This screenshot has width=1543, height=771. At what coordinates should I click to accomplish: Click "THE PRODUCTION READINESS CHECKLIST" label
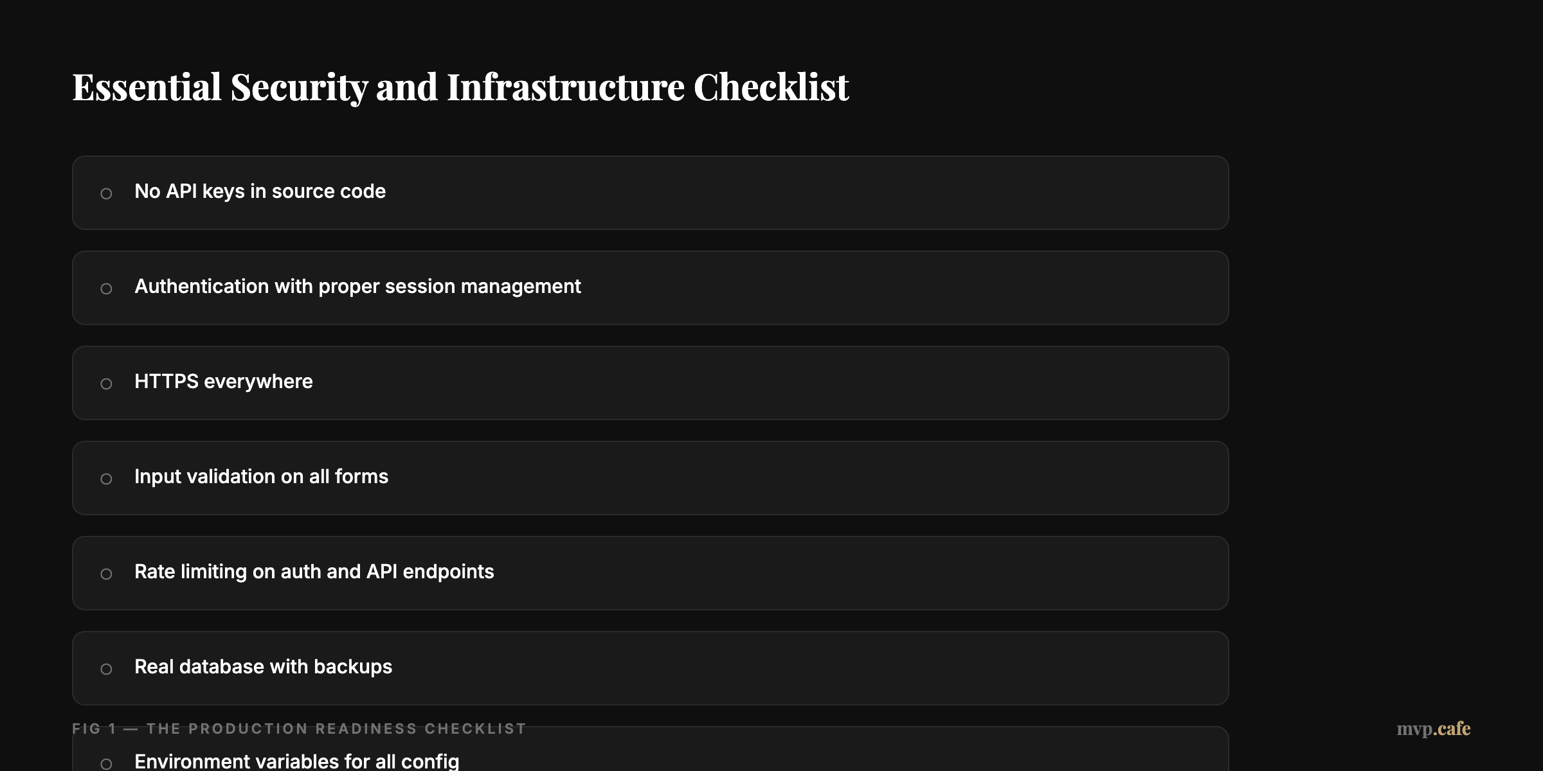click(x=334, y=729)
